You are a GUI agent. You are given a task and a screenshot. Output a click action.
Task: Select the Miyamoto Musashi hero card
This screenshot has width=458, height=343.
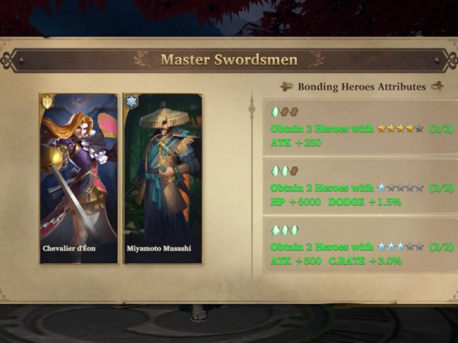(x=163, y=178)
